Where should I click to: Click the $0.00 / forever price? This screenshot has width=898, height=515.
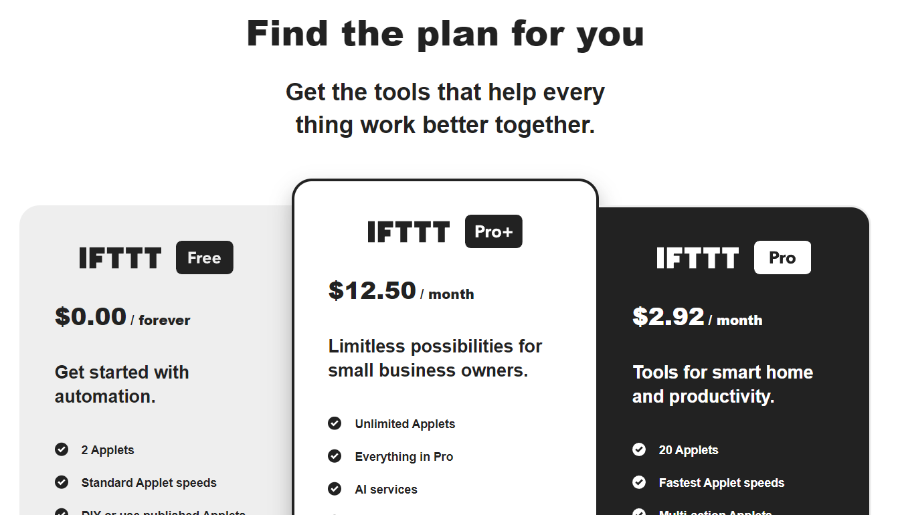click(x=122, y=317)
